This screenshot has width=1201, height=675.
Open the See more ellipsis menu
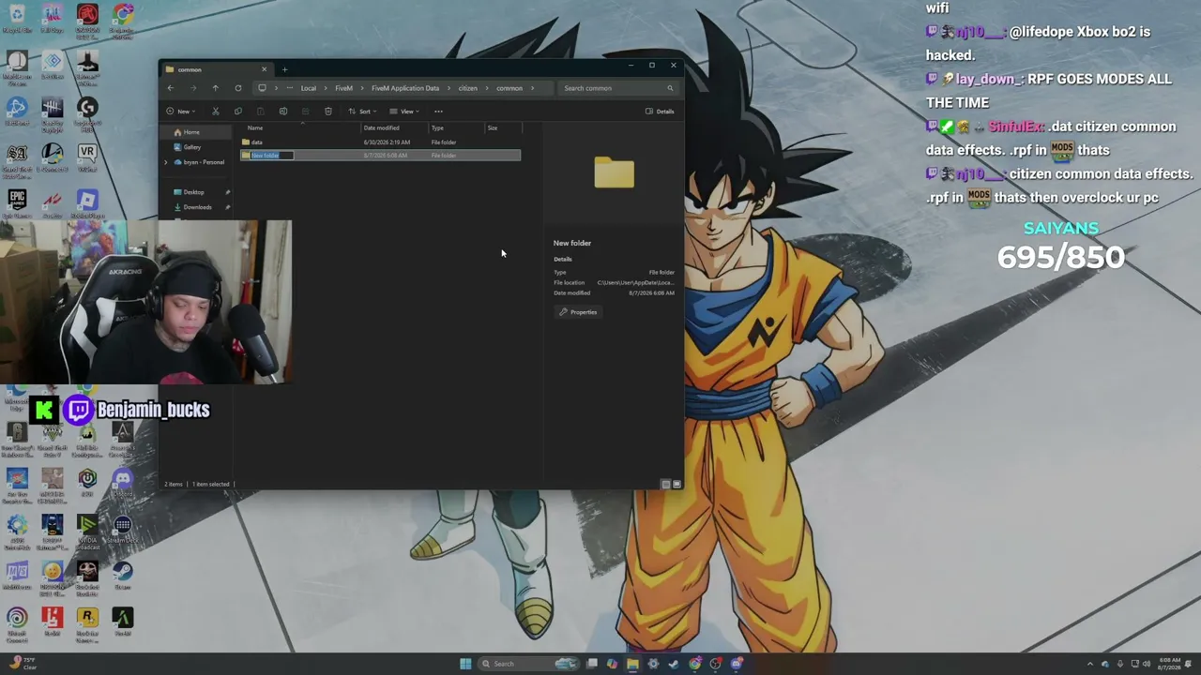coord(438,112)
